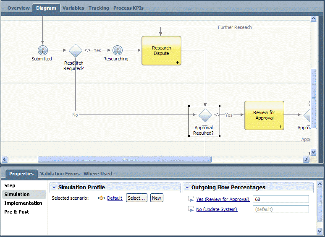Click the diagram scroll down arrow
Viewport: 325px width, 237px height.
coord(313,152)
